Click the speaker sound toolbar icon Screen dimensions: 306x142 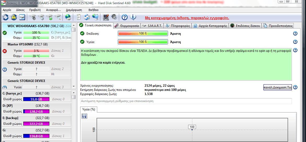pos(114,17)
